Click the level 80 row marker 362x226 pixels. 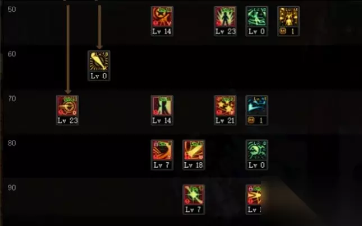[x=12, y=143]
